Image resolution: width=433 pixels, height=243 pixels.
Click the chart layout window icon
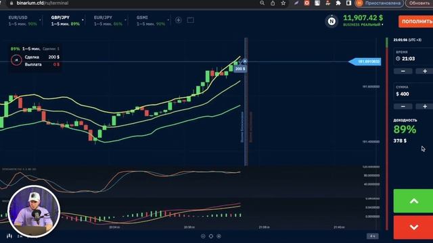190,20
